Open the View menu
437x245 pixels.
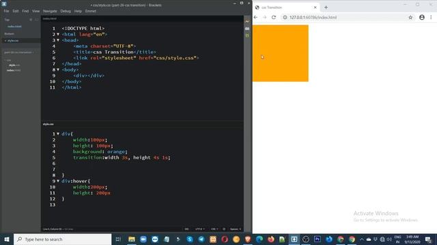[36, 11]
